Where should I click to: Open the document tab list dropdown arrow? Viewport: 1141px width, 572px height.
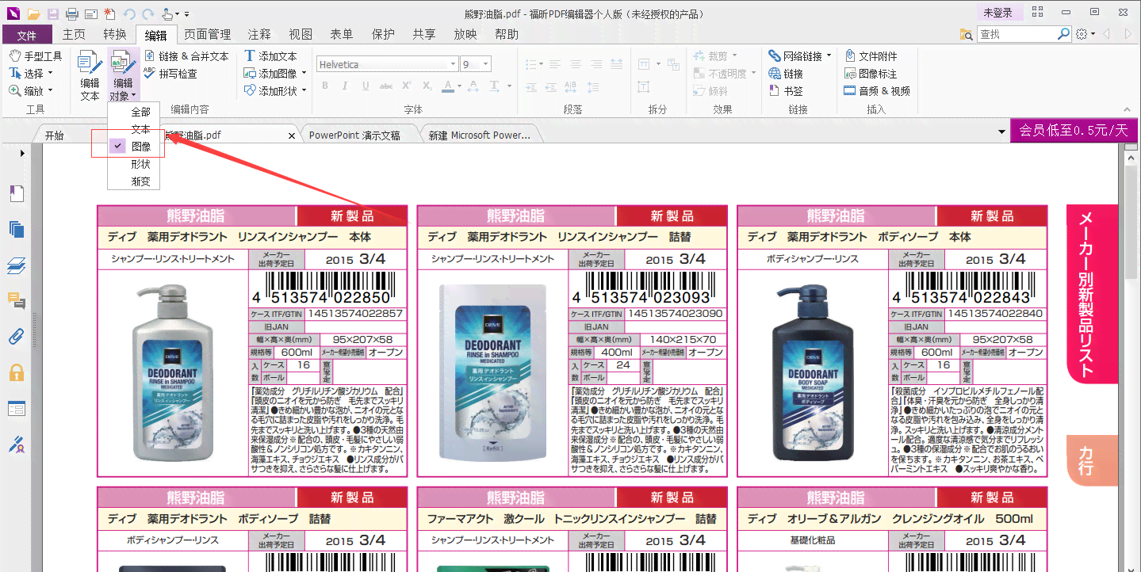click(1001, 132)
